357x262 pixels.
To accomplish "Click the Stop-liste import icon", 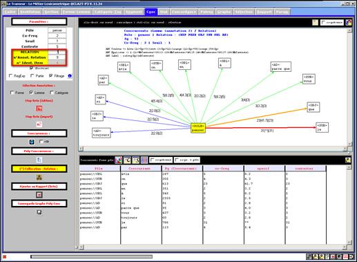I will coord(39,124).
